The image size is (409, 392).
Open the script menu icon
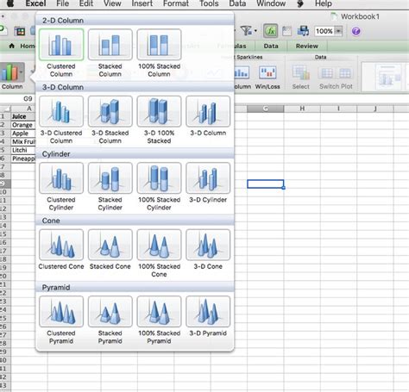pos(300,3)
